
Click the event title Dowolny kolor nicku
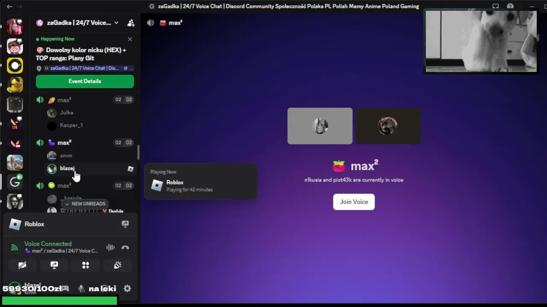coord(81,54)
